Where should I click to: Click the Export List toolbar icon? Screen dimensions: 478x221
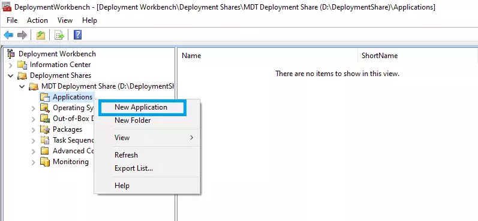pos(59,35)
